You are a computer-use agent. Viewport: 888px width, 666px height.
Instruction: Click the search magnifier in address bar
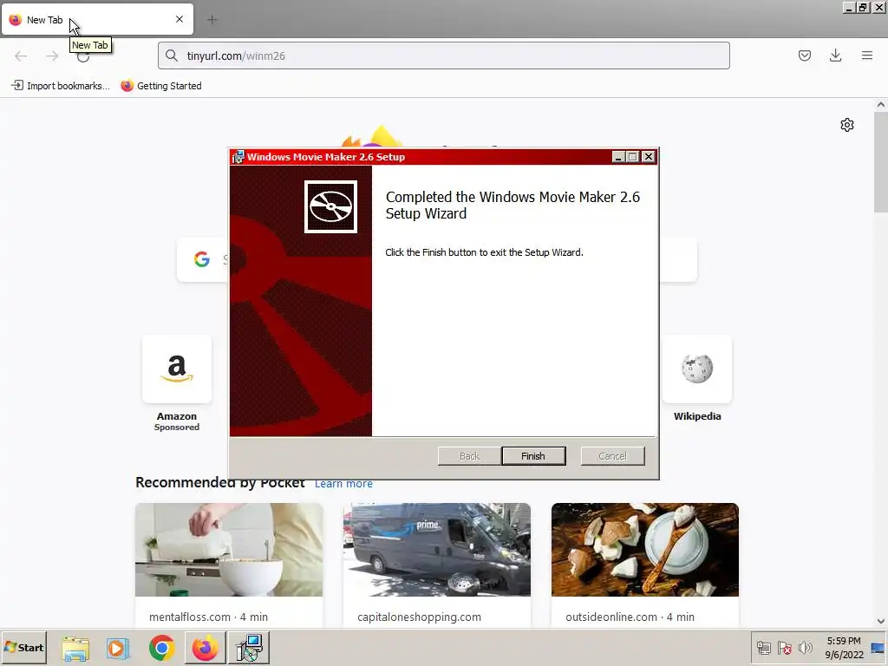172,55
